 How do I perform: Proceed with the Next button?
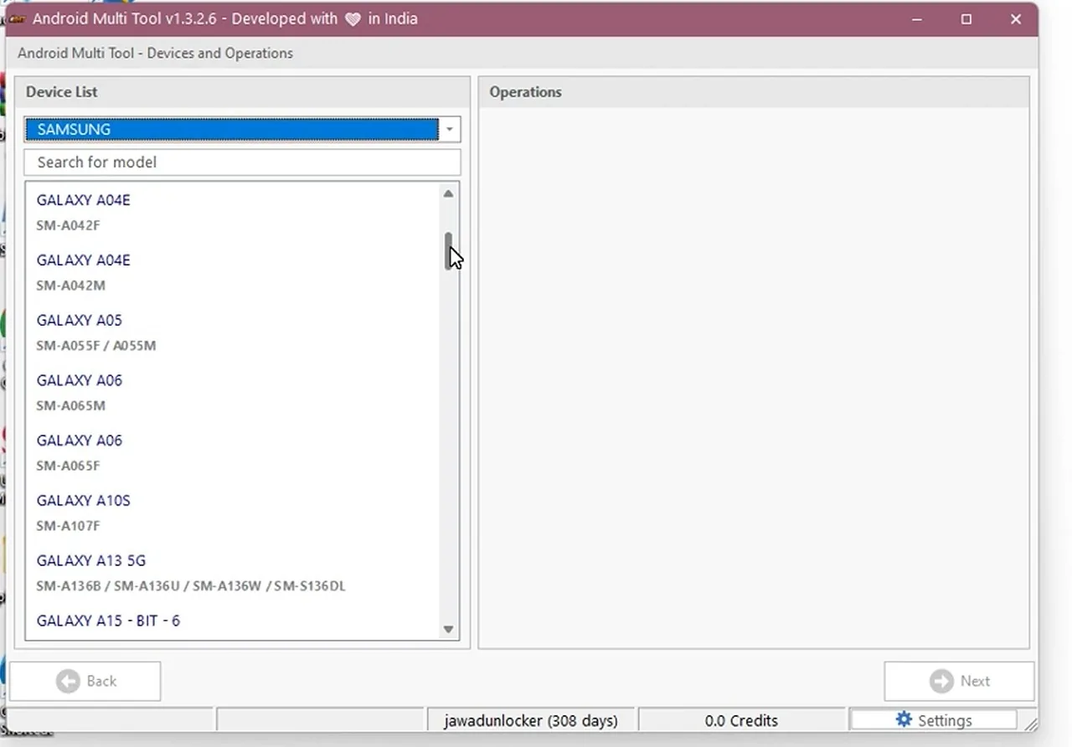959,681
